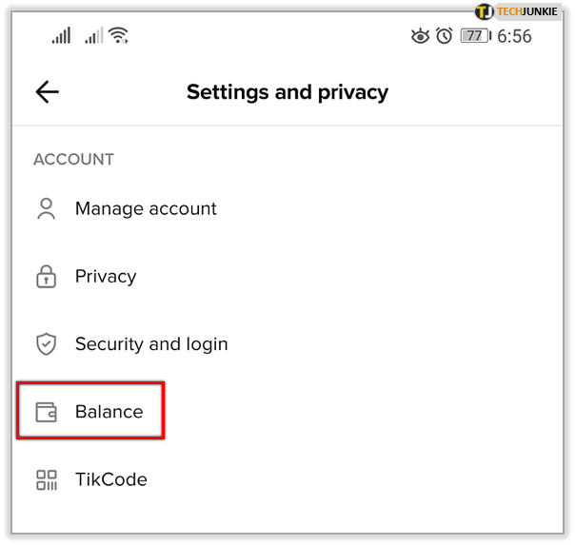The image size is (575, 545).
Task: Click the Balance wallet icon
Action: (x=46, y=412)
